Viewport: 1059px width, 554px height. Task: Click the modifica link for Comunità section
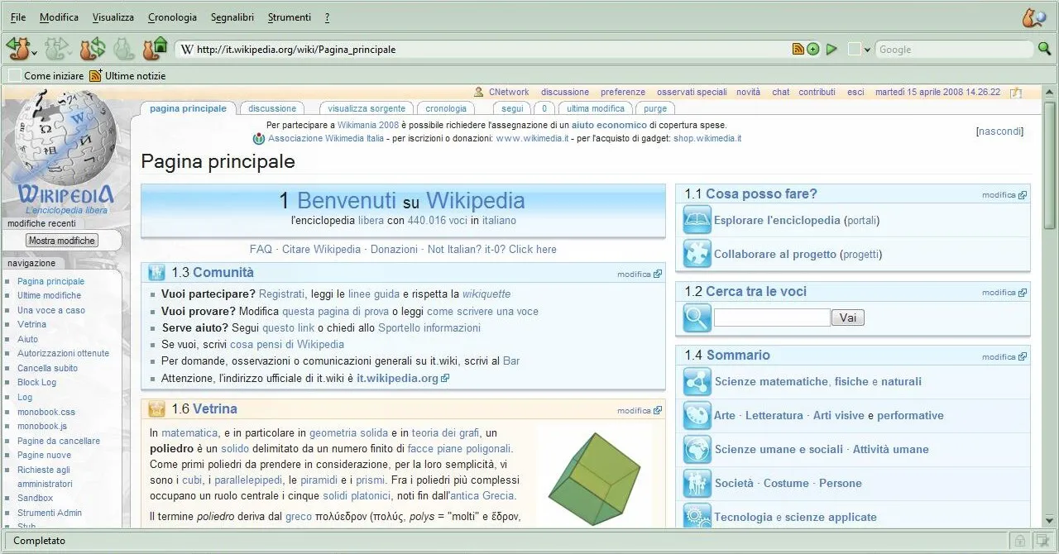634,274
